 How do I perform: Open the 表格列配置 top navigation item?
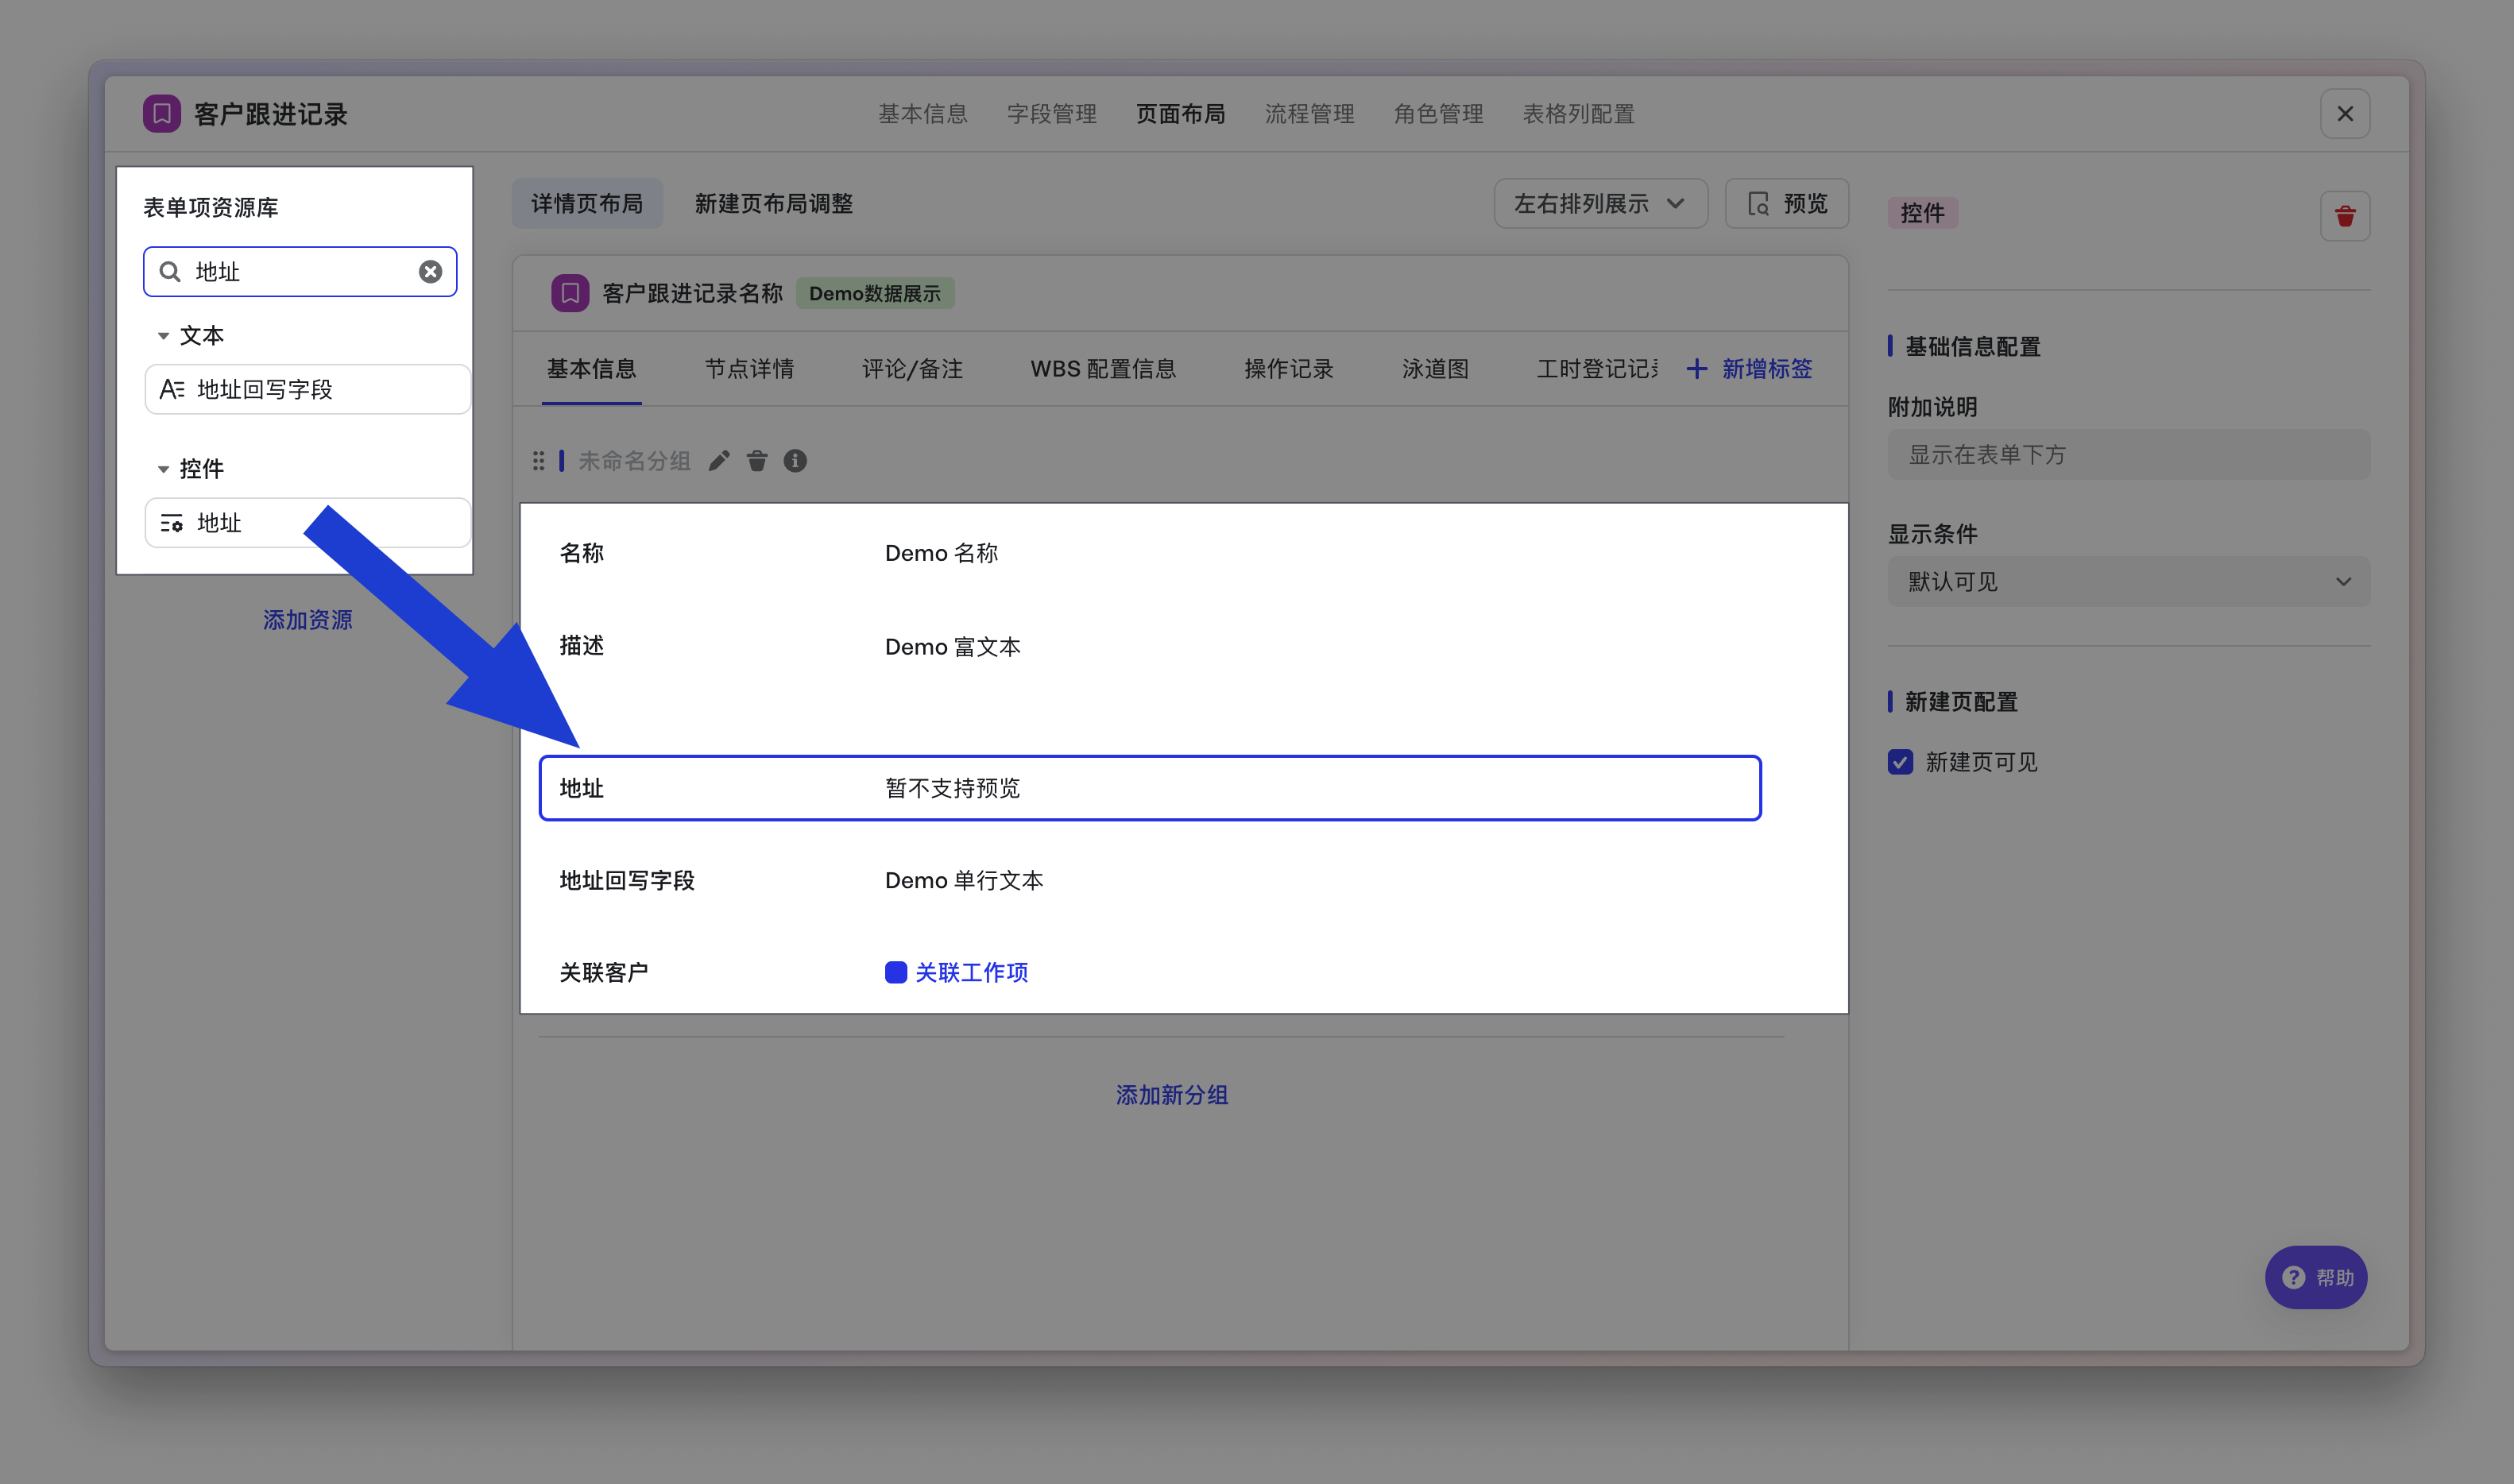coord(1578,114)
